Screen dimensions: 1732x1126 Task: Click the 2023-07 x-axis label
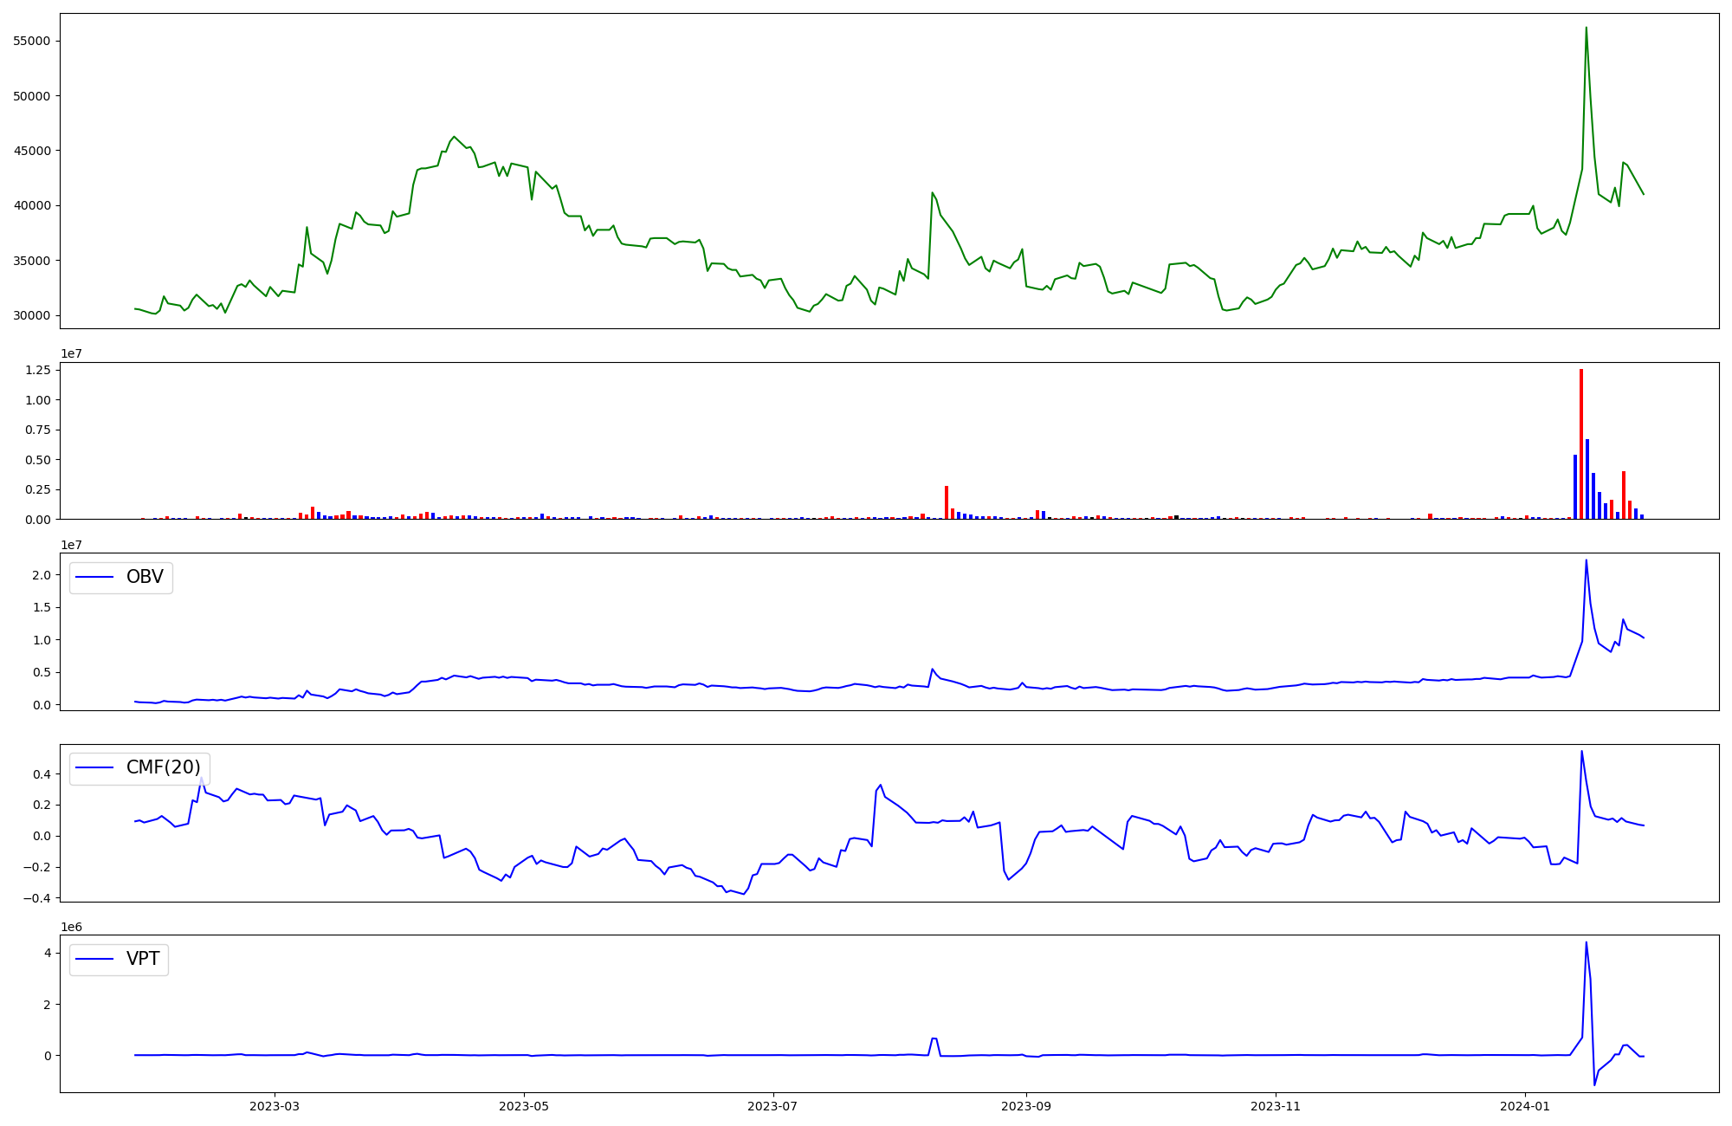pos(772,1106)
